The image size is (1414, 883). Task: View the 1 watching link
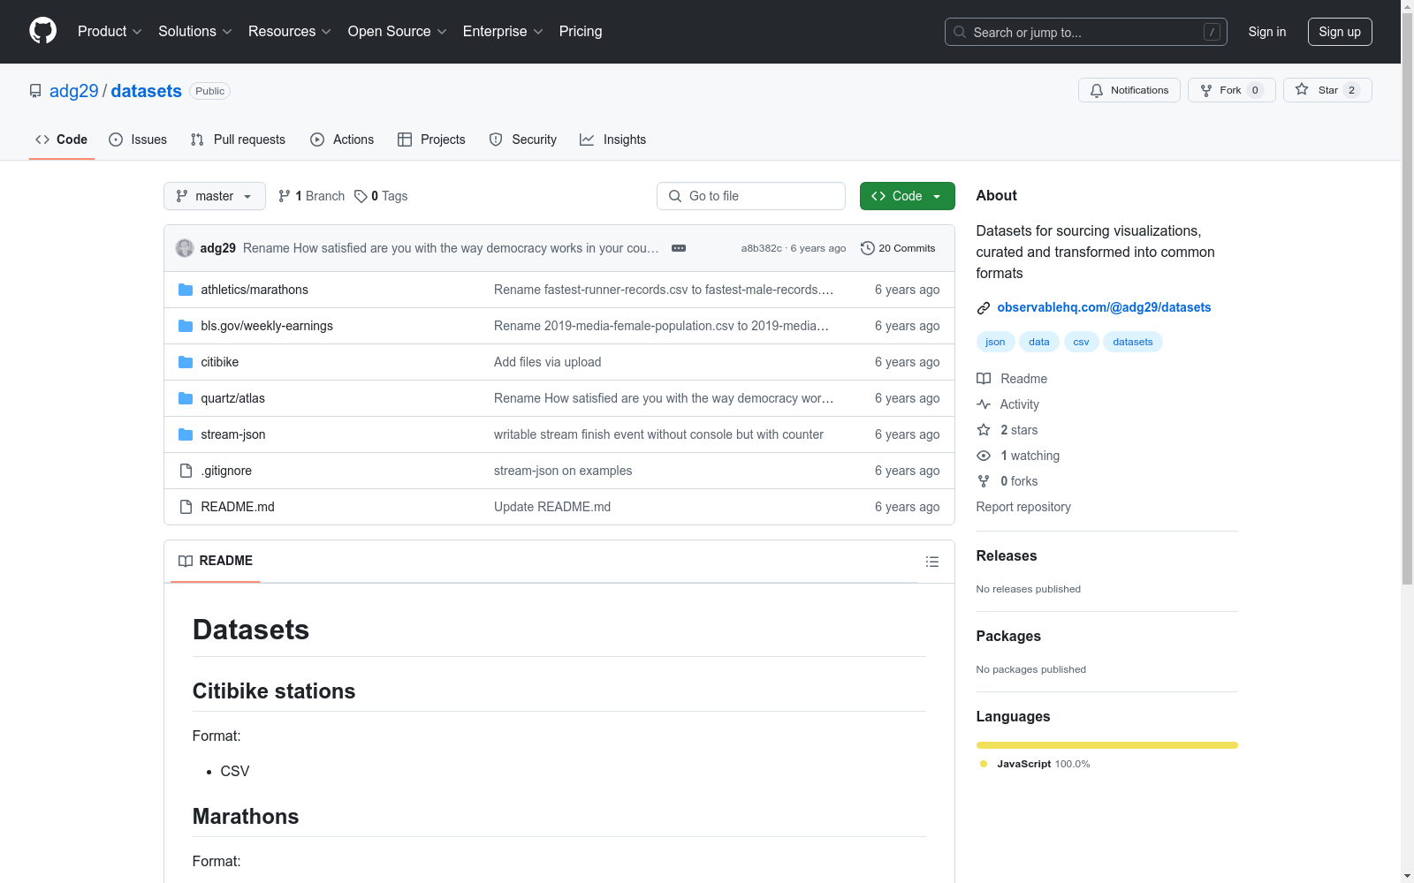click(1018, 456)
